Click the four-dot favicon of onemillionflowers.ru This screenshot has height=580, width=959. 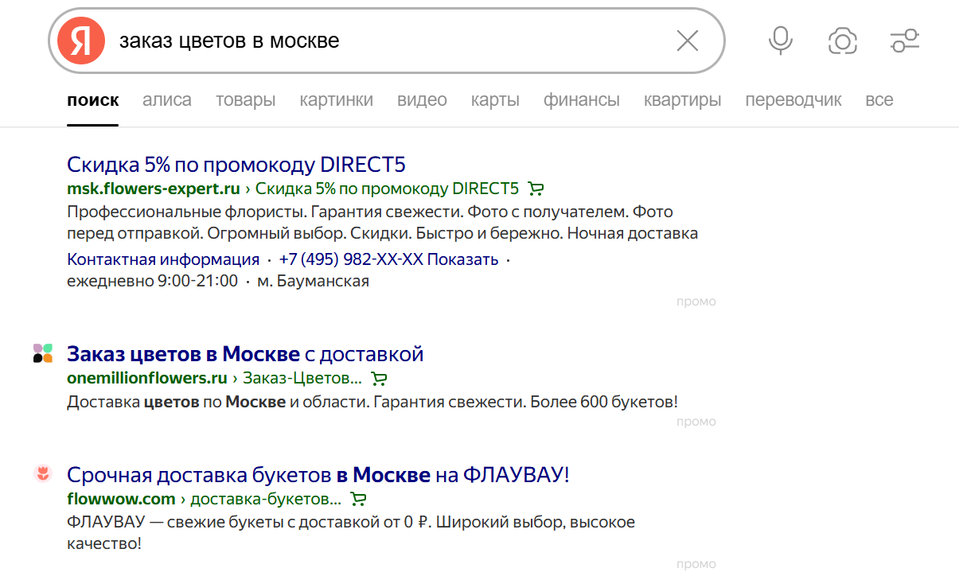click(x=41, y=353)
